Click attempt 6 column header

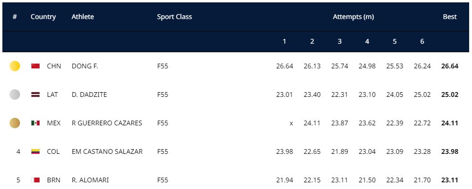(422, 42)
